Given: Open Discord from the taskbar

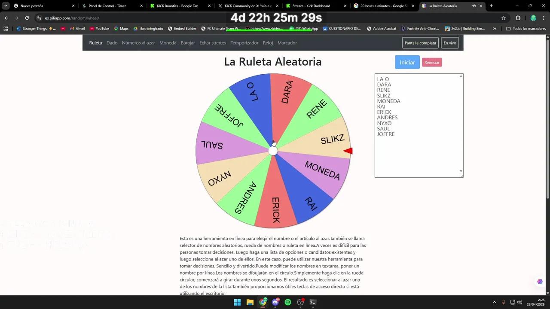Looking at the screenshot, I should point(275,302).
